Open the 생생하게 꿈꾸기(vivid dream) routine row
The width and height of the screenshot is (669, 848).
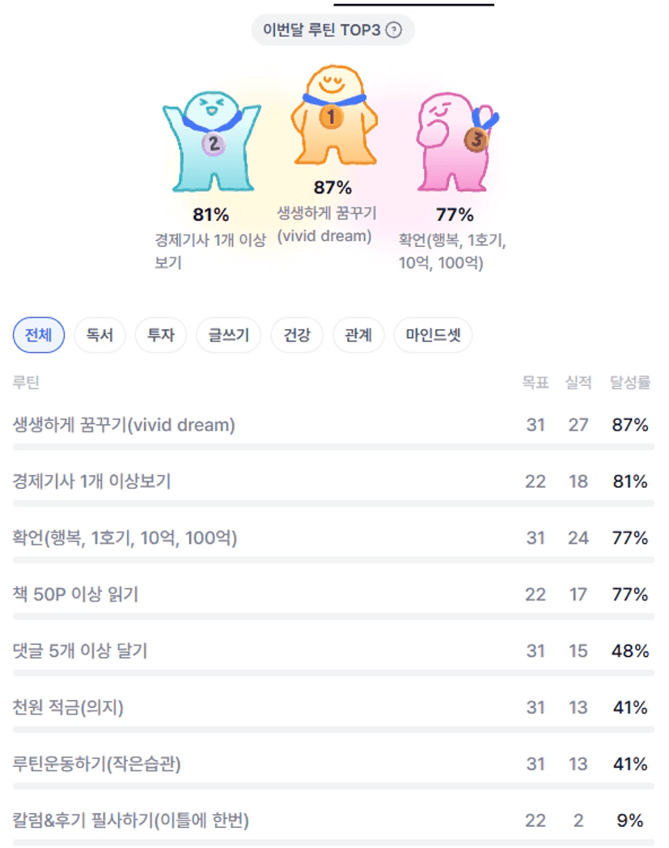coord(124,425)
